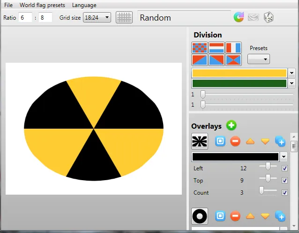Click the second division slider thumb

coord(203,105)
